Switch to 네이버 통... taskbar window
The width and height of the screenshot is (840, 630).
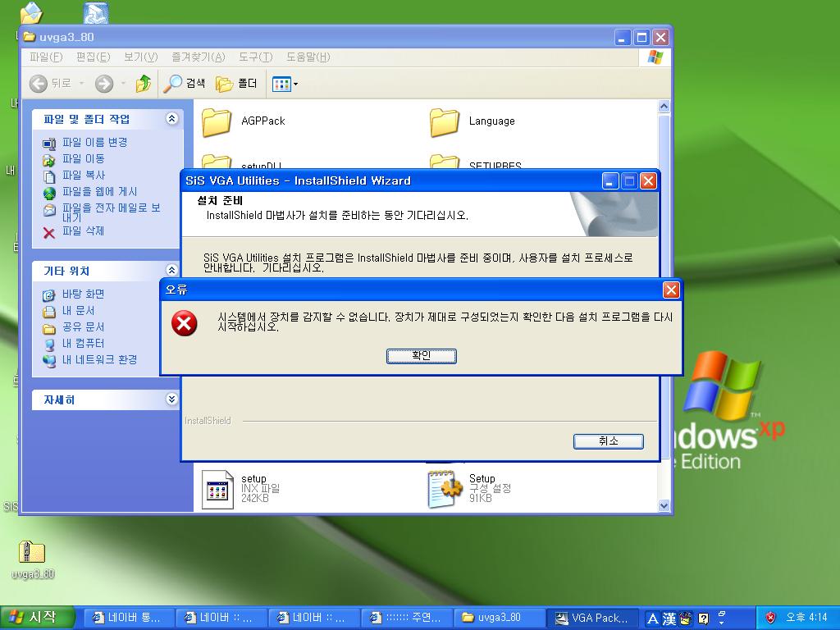(128, 619)
